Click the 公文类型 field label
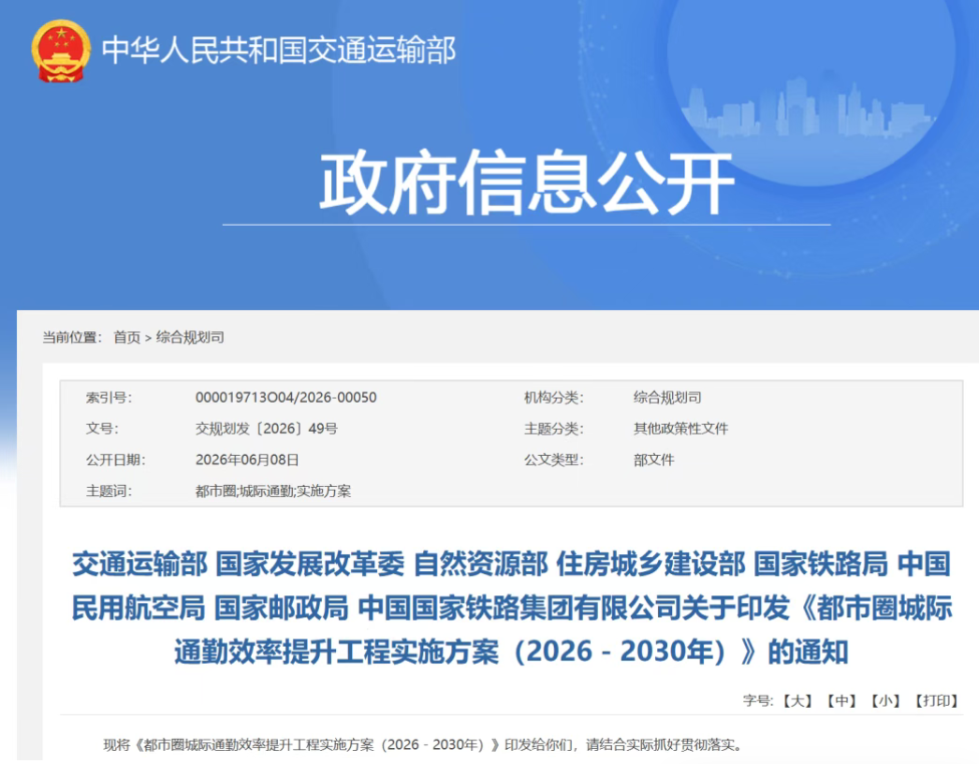 (554, 460)
